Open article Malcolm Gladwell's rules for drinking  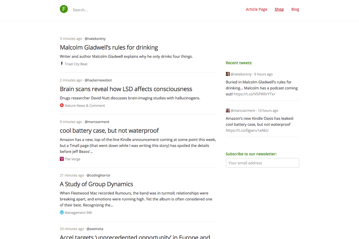[109, 48]
